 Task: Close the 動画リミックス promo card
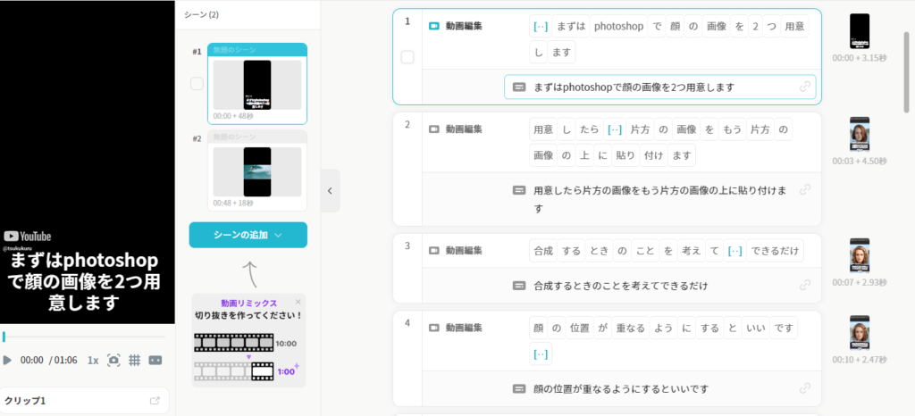coord(298,302)
